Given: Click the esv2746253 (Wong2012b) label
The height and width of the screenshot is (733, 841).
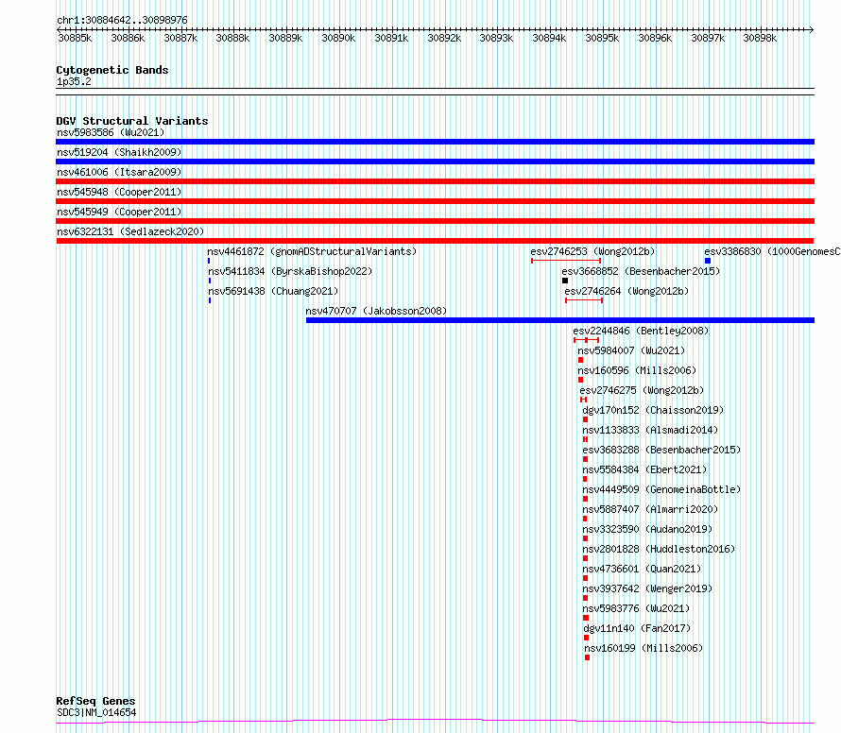Looking at the screenshot, I should coord(592,251).
